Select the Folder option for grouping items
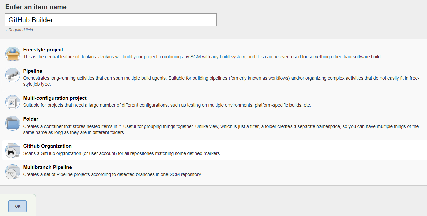427x216 pixels. [x=31, y=119]
